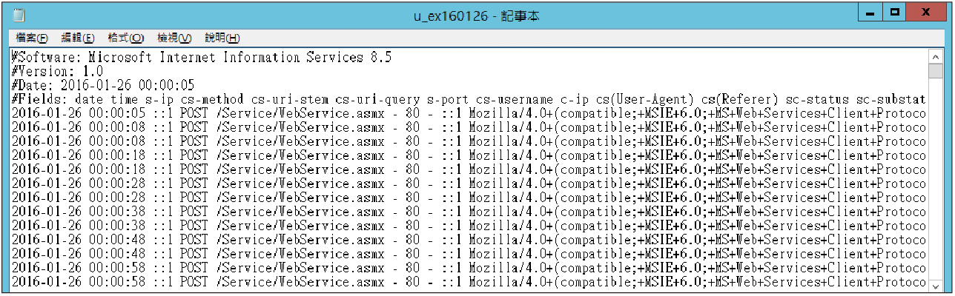Click the vertical scrollbar thumb
The height and width of the screenshot is (296, 955).
(x=936, y=70)
